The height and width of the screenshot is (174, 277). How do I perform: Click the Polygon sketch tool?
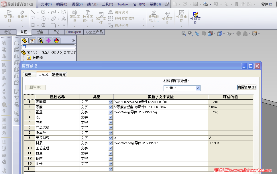(x=43, y=25)
